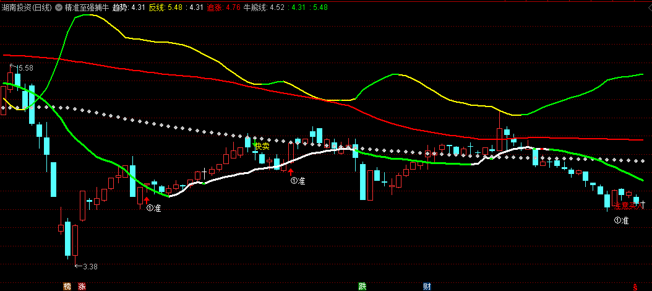Open the indicator dropdown beside 湖南投资(日线)
The height and width of the screenshot is (291, 652).
click(58, 7)
